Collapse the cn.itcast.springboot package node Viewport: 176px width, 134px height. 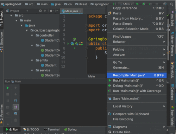(x=27, y=31)
